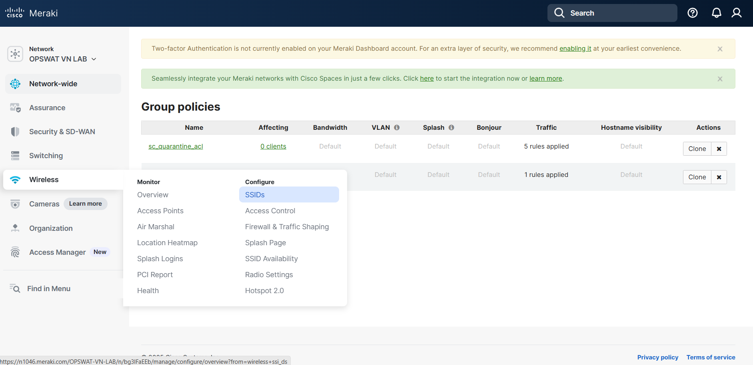
Task: Clone the sc_quarantine_acl policy
Action: tap(697, 149)
